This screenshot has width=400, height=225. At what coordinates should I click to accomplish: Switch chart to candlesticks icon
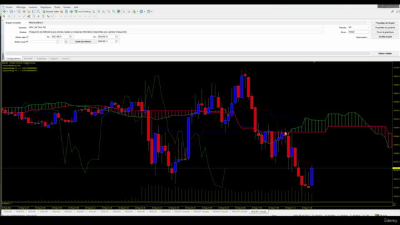coord(99,11)
